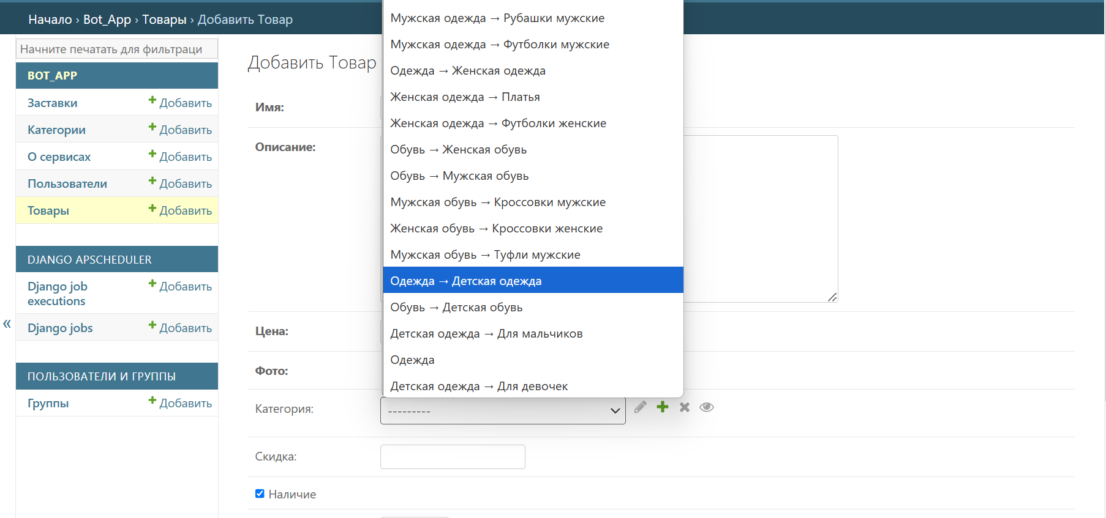Open Пользователи list in sidebar
The image size is (1106, 518).
click(x=67, y=184)
